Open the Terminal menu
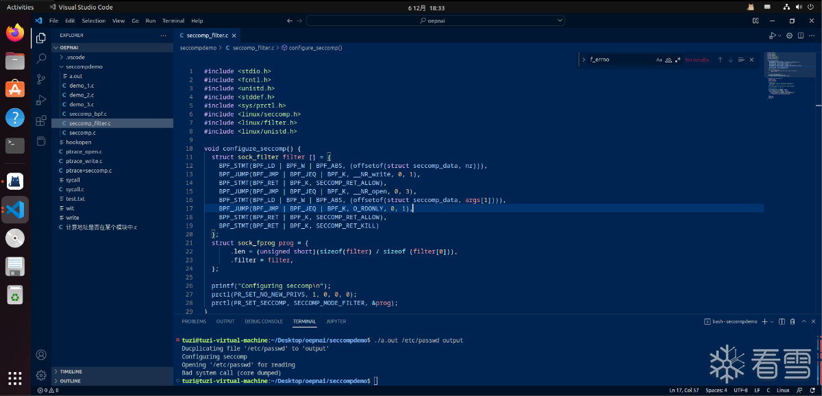 tap(173, 21)
